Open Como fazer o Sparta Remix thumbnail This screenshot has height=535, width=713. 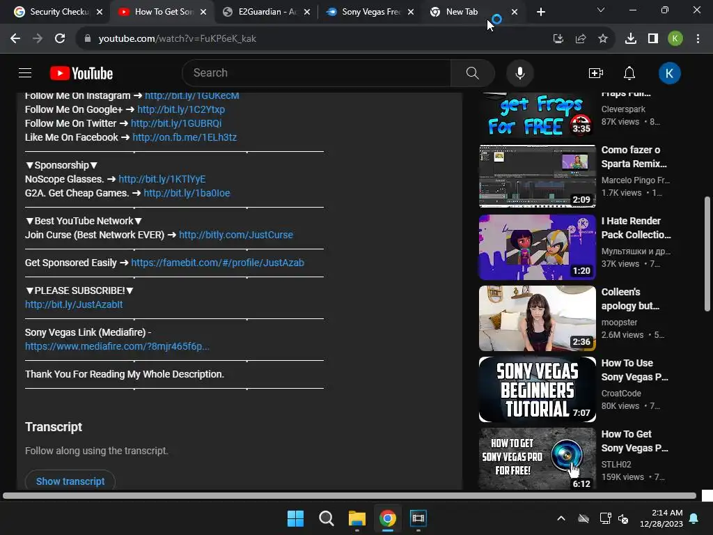tap(538, 176)
